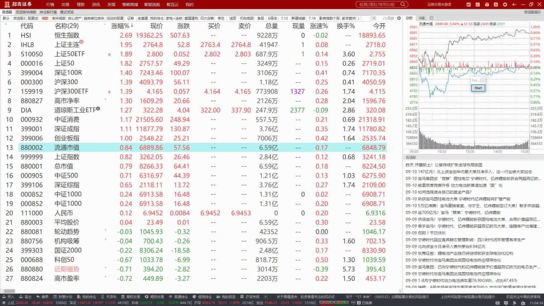The height and width of the screenshot is (306, 544).
Task: Open news 能量密度竞赛升级 动力电池
Action: point(454,185)
